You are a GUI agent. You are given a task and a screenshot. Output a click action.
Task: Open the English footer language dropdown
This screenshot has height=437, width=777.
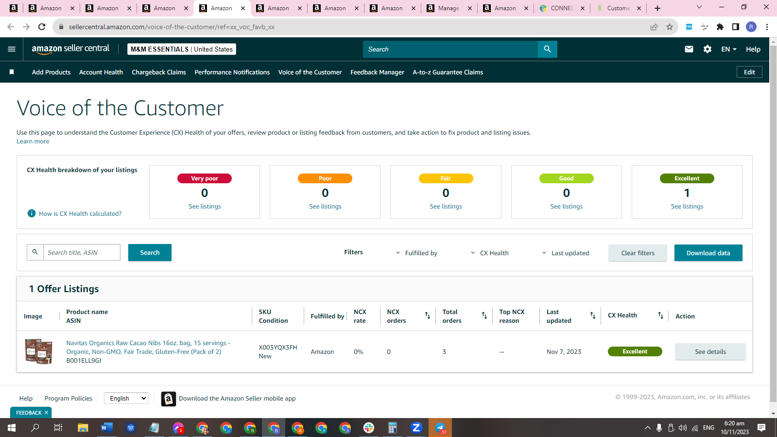pos(126,398)
